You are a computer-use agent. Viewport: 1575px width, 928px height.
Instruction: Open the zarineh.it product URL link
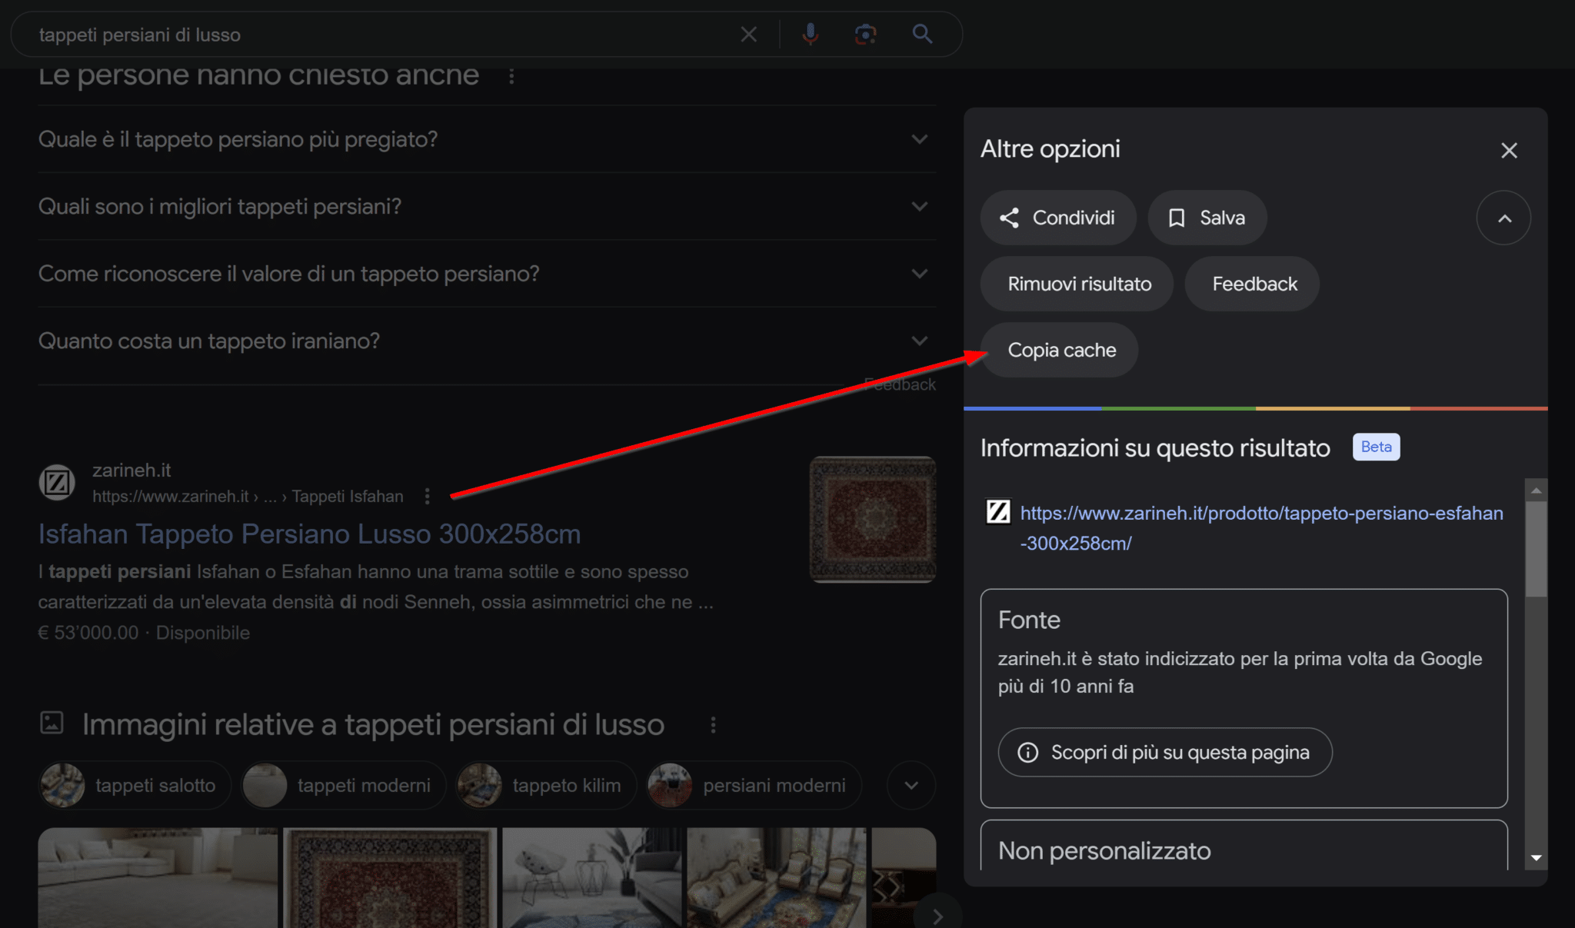point(1261,513)
